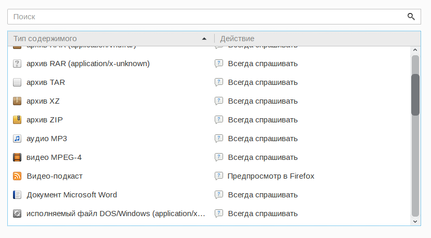This screenshot has height=238, width=431.
Task: Open Всегда спрашивать action for аудио MP3
Action: click(x=263, y=139)
